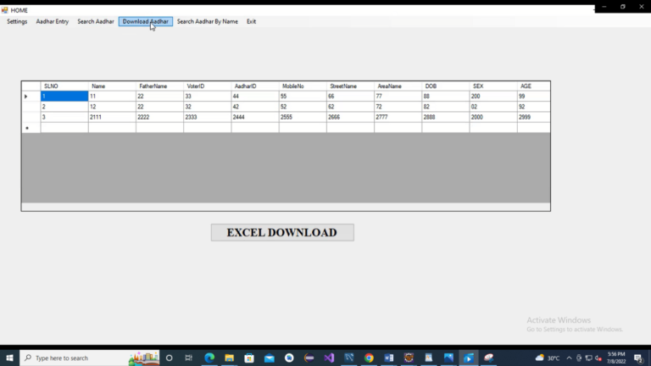Open File Explorer from the taskbar
651x366 pixels.
point(230,358)
